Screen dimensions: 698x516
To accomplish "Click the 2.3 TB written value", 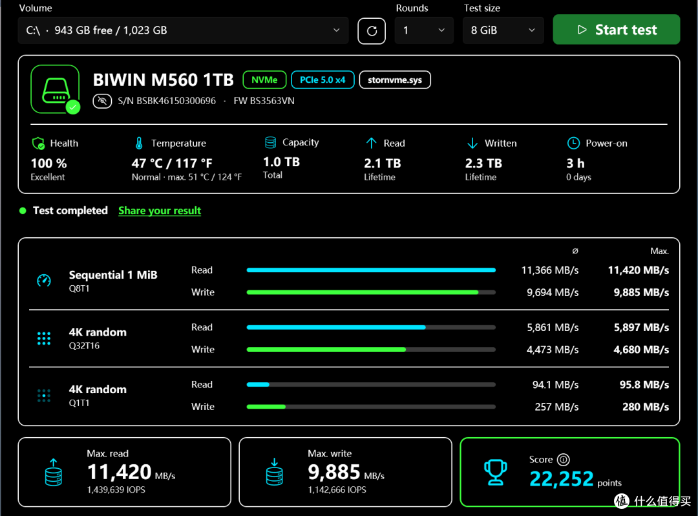I will (483, 164).
